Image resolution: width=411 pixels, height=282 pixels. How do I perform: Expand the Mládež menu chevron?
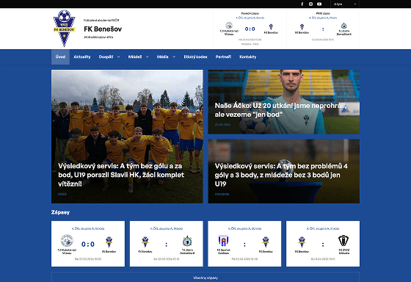(148, 57)
